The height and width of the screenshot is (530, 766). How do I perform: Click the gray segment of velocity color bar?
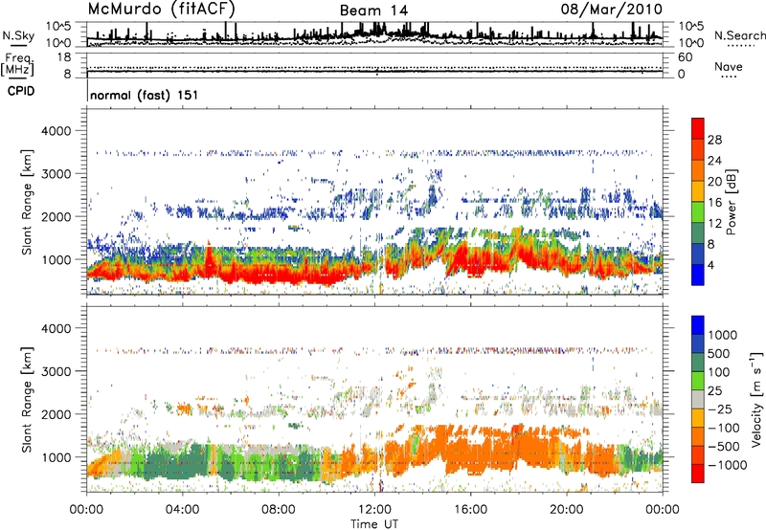point(698,400)
